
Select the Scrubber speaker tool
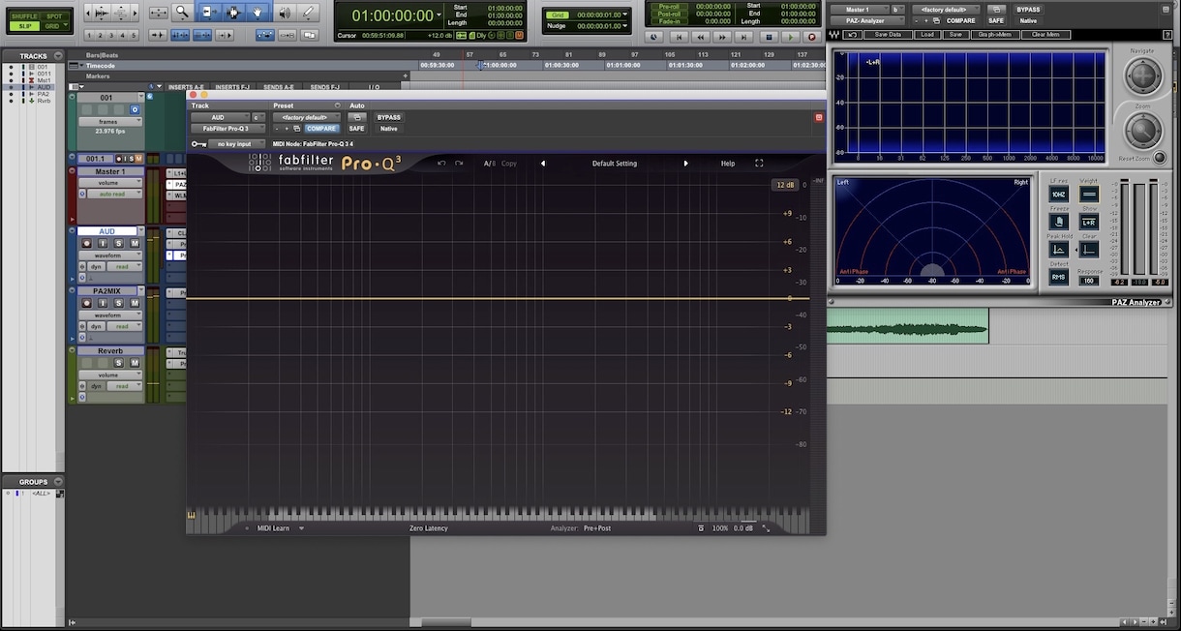(x=283, y=13)
